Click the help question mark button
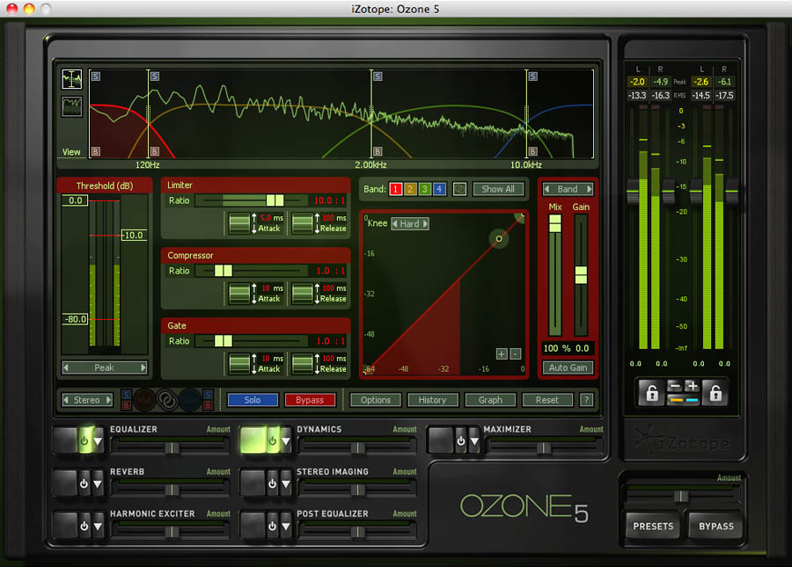The image size is (792, 567). (586, 400)
